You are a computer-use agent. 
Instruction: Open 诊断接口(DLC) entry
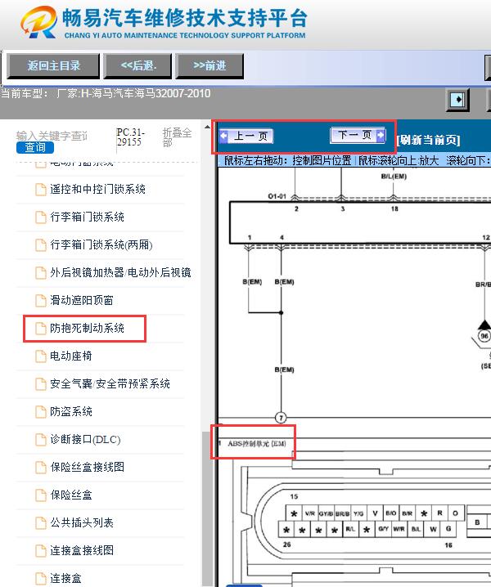pos(85,440)
